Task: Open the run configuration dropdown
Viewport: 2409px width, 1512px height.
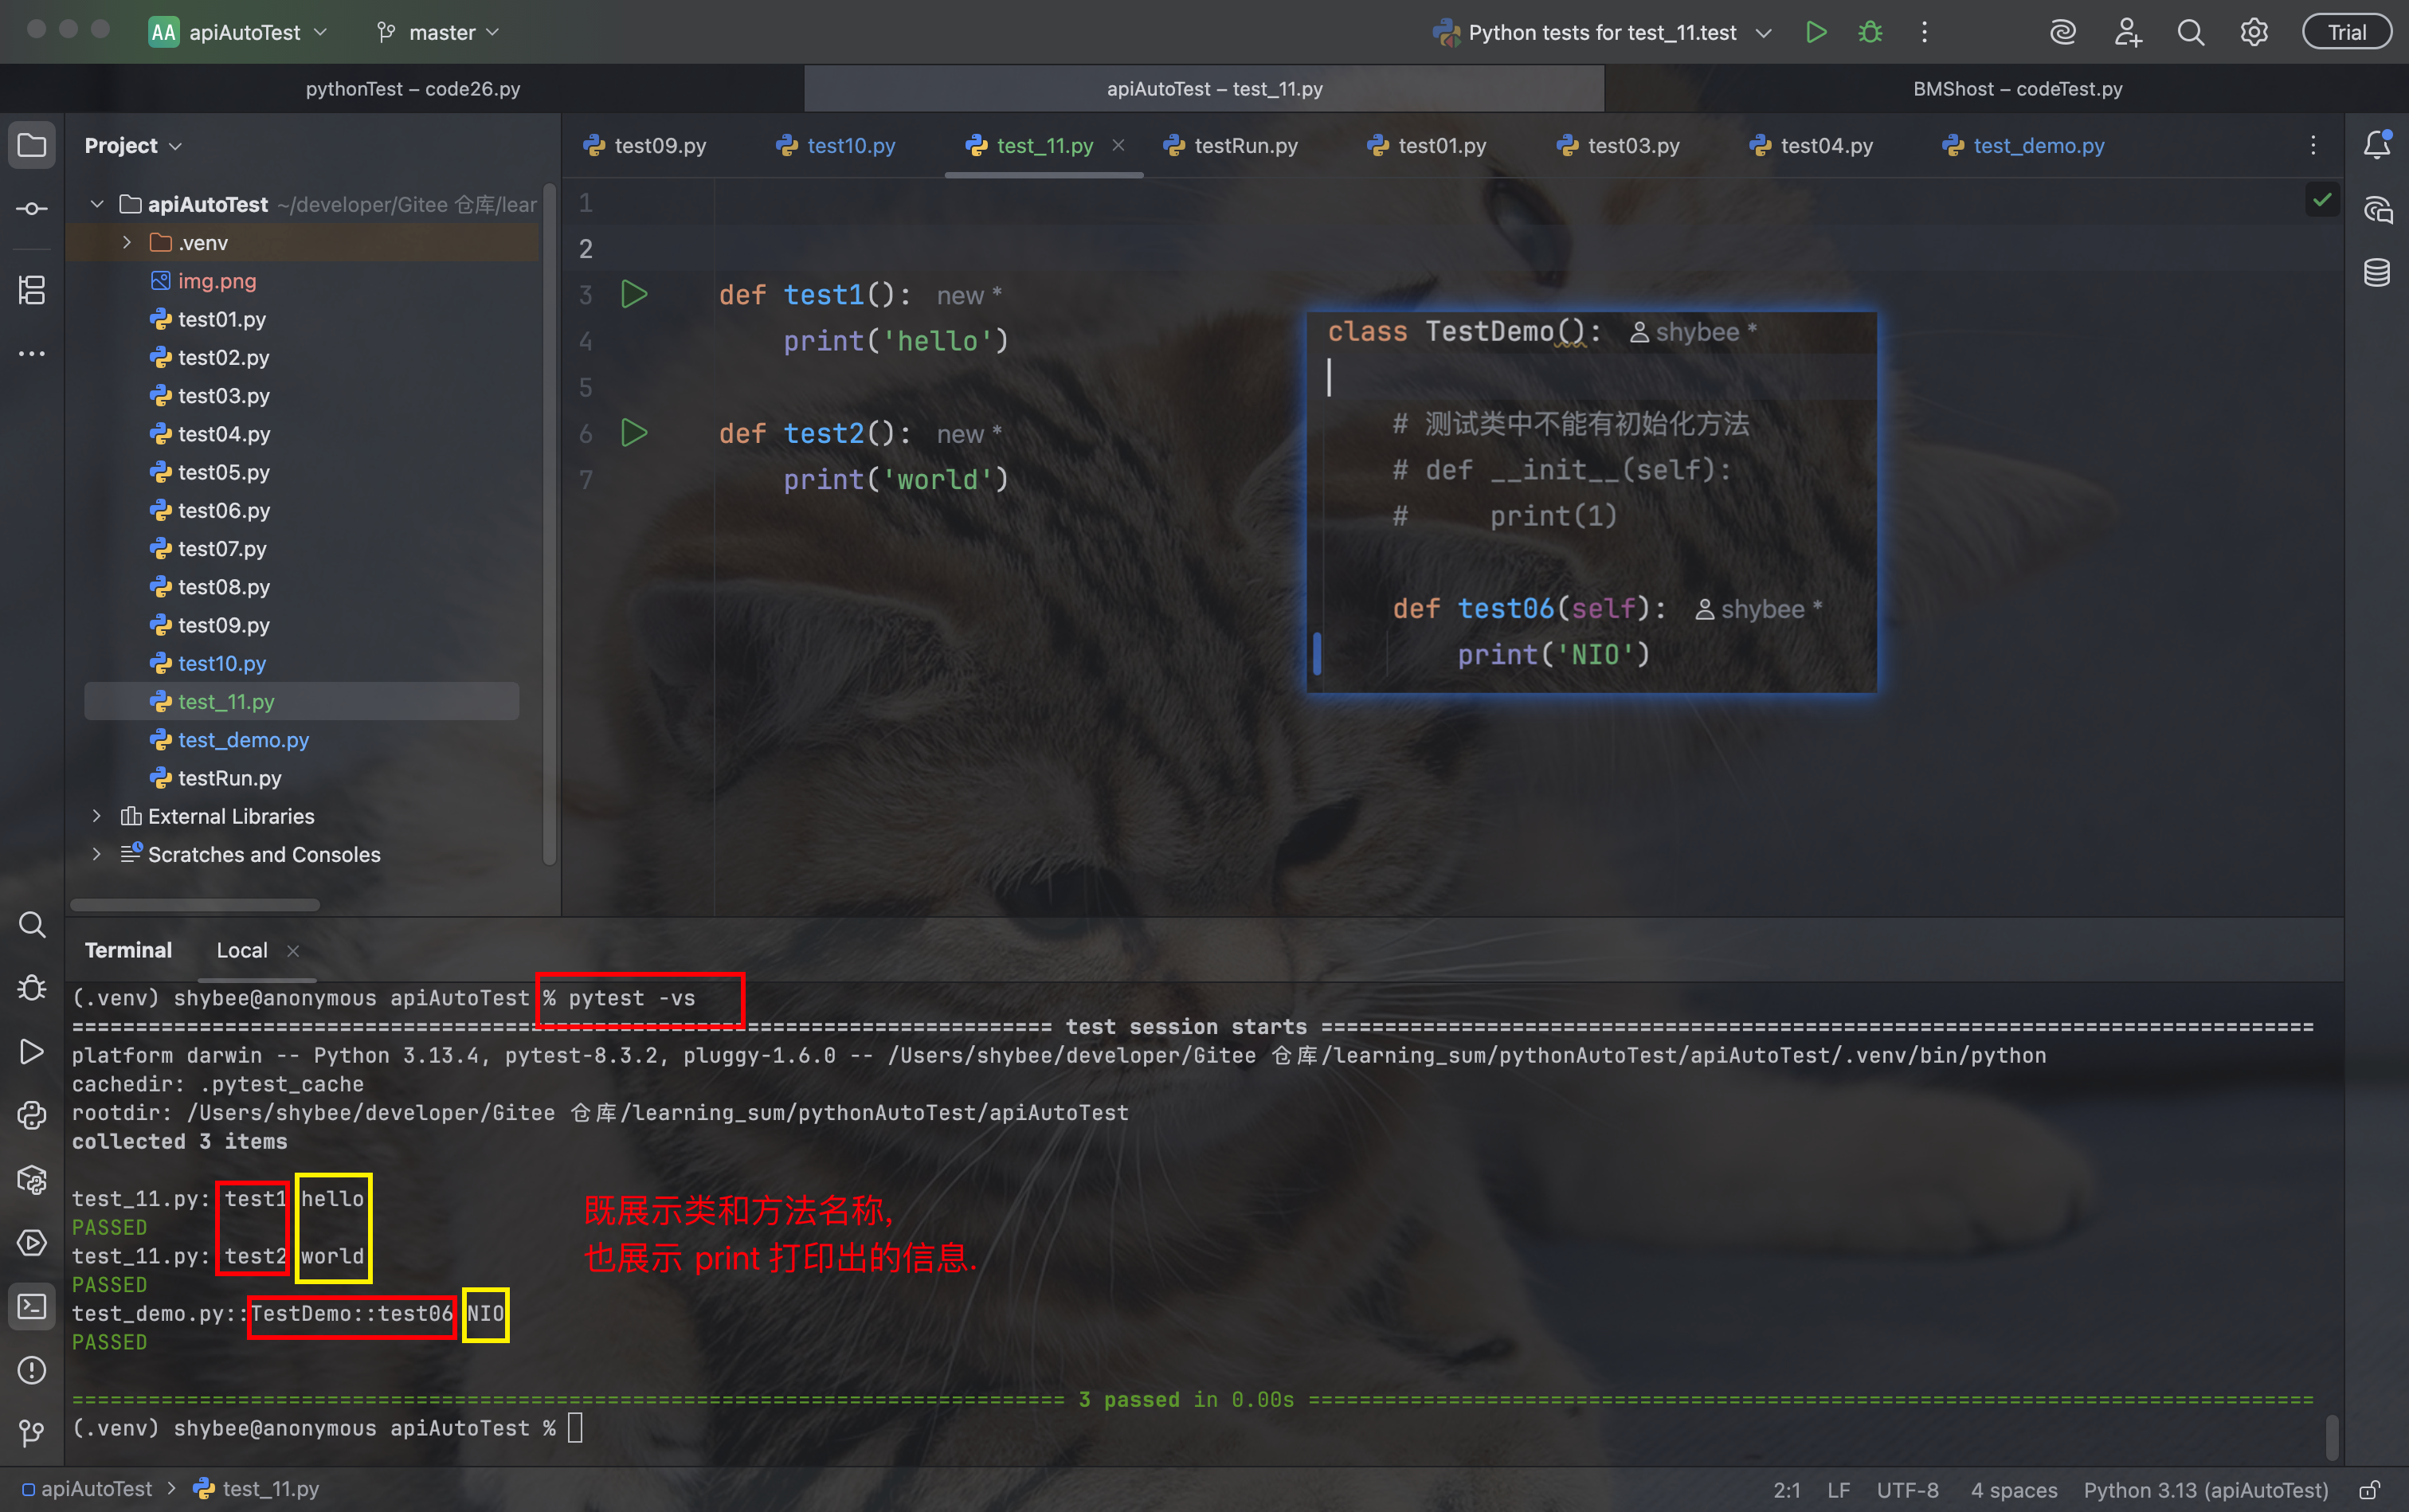Action: pos(1603,32)
